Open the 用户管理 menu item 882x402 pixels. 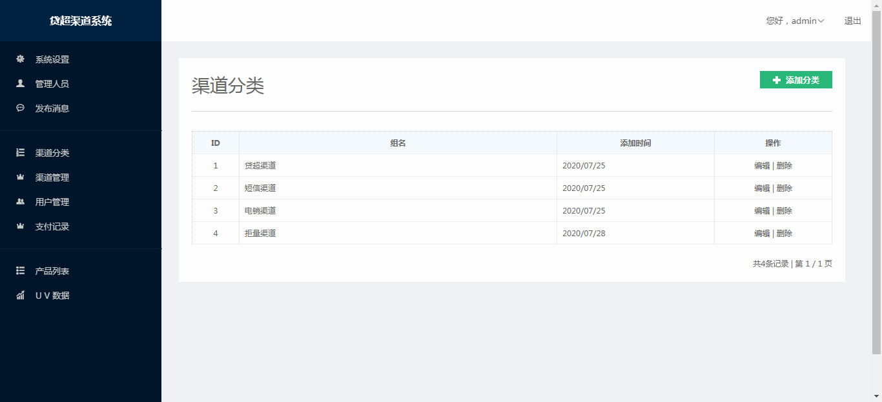tap(52, 202)
